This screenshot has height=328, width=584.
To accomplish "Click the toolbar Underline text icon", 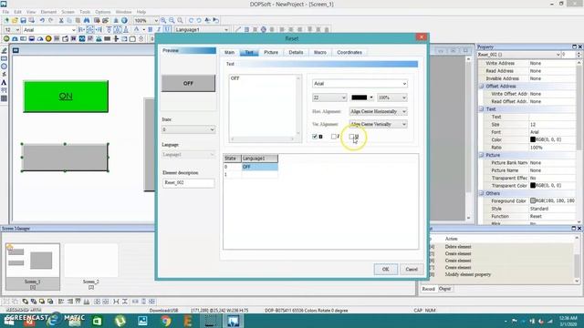I will pos(167,29).
